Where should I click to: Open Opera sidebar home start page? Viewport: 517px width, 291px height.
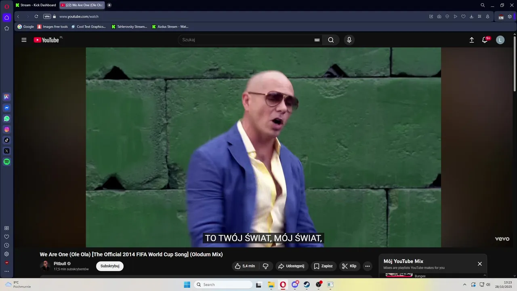coord(6,17)
